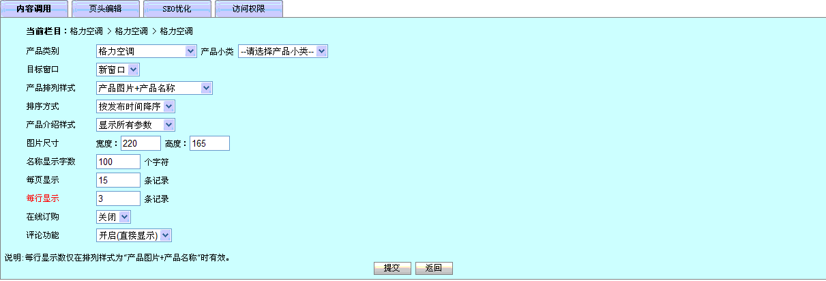Expand the 产品小类 dropdown
The height and width of the screenshot is (281, 826).
point(282,51)
